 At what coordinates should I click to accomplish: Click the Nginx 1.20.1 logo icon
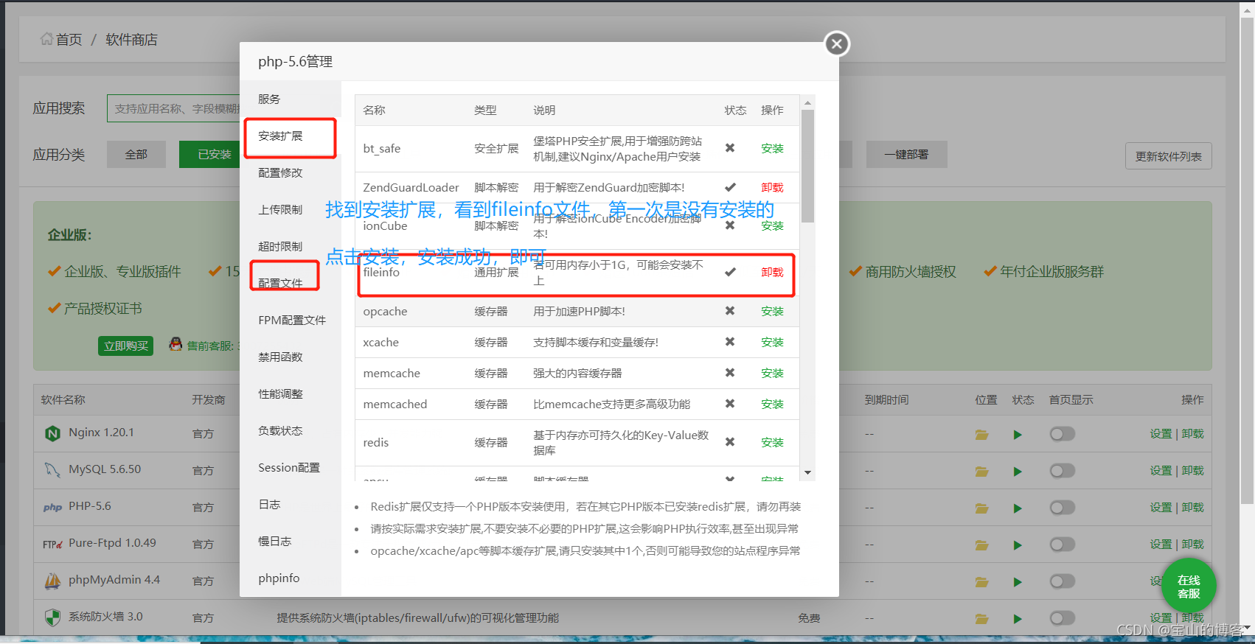[52, 433]
